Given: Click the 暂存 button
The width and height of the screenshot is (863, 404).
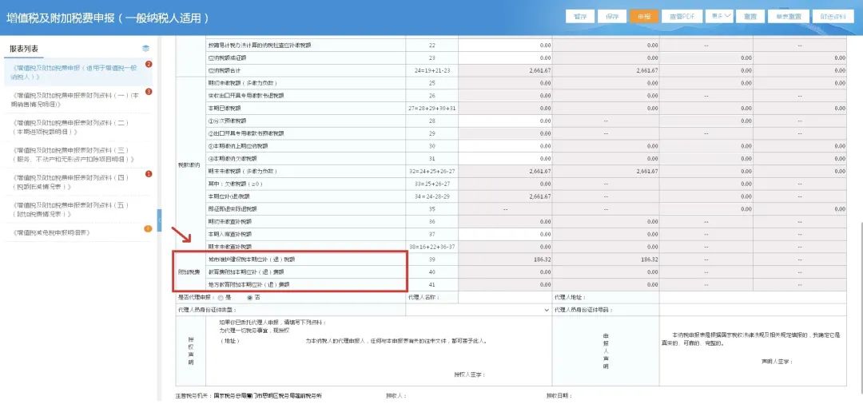Looking at the screenshot, I should (x=580, y=17).
